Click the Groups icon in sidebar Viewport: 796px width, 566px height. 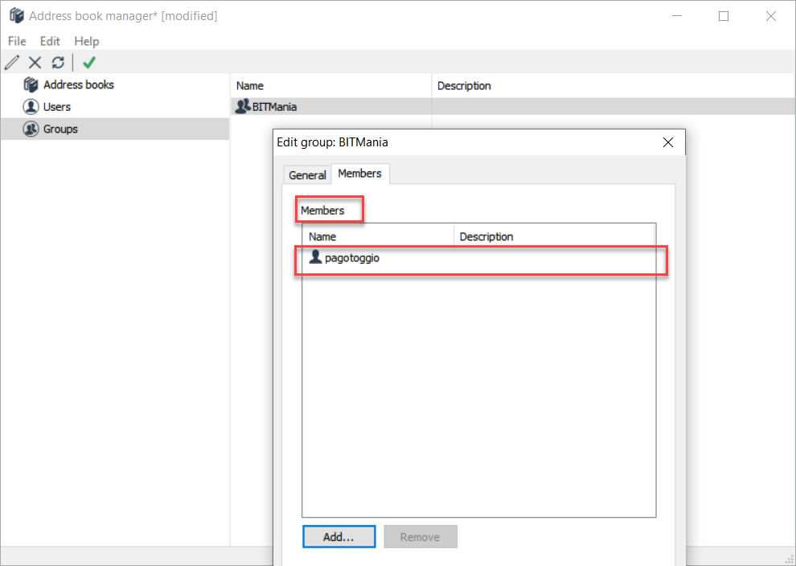click(31, 129)
